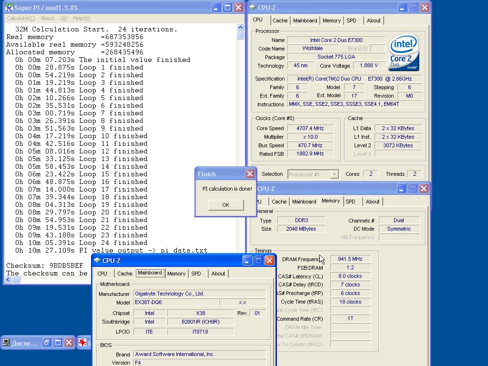This screenshot has height=366, width=488.
Task: Click the Bus Speed value '470.7 MHz'
Action: tap(310, 145)
